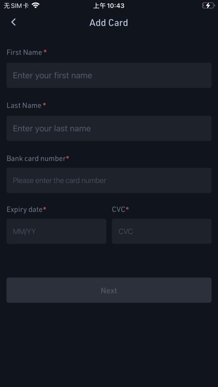Tap the red asterisk beside CVC label
This screenshot has height=387, width=218.
click(127, 209)
